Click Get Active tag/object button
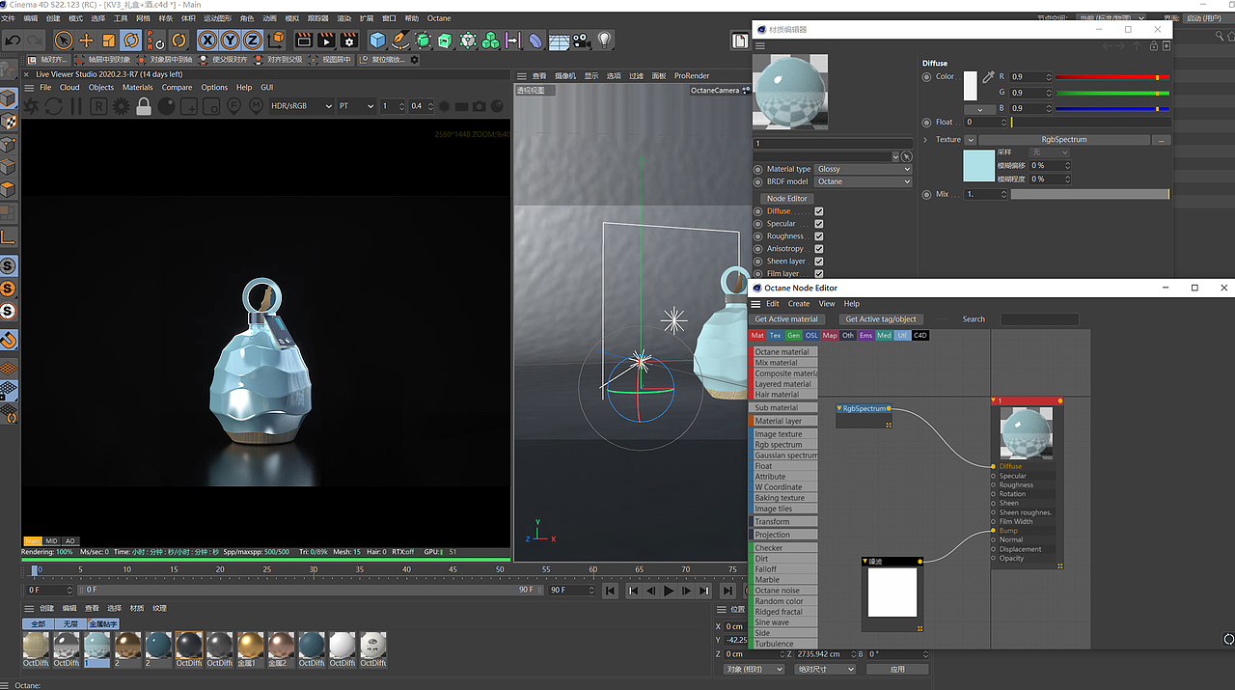Viewport: 1235px width, 690px height. pos(880,319)
